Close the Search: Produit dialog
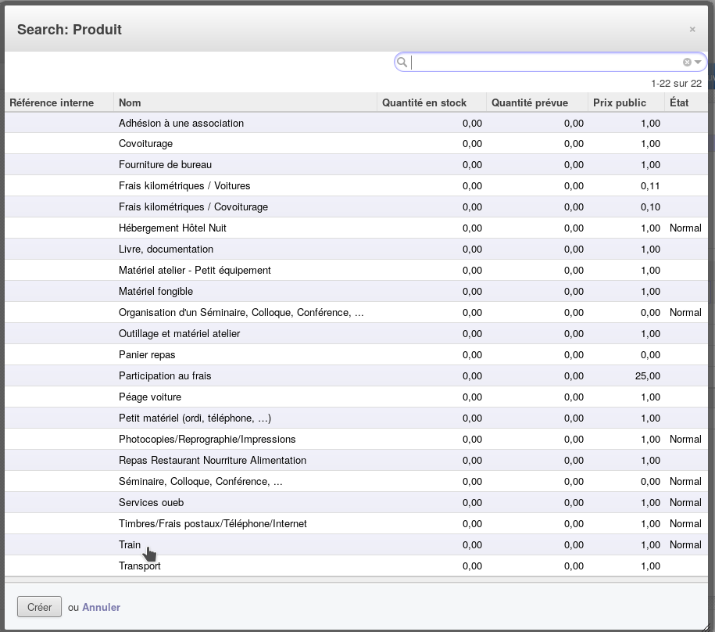Image resolution: width=715 pixels, height=632 pixels. click(x=692, y=29)
